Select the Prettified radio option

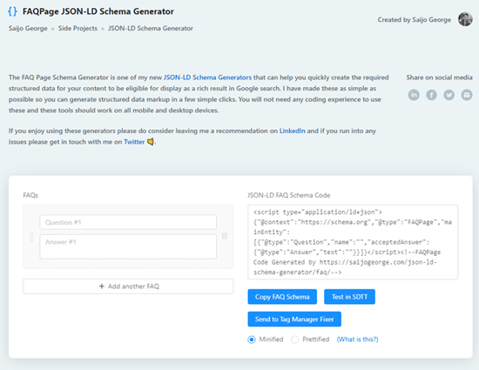tap(294, 340)
